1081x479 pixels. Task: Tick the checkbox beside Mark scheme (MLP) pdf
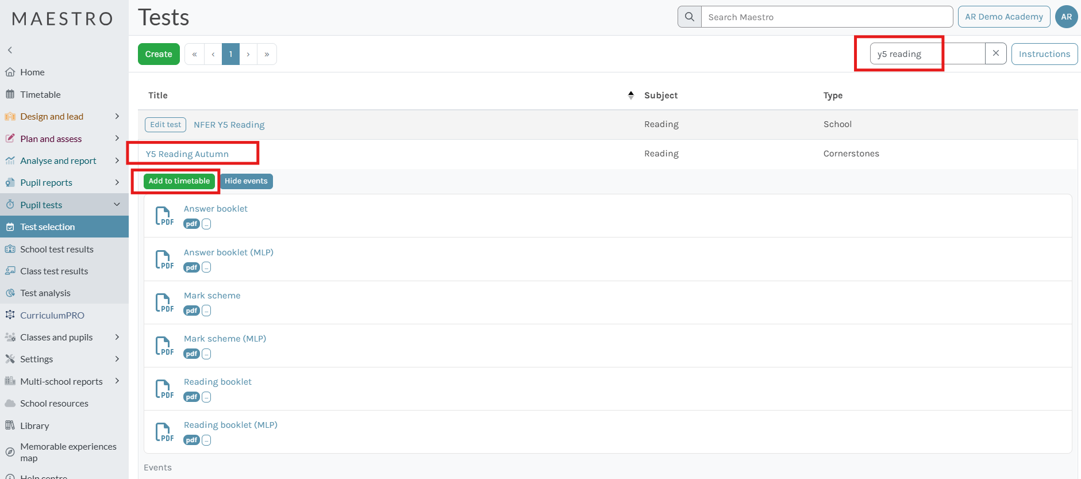206,354
